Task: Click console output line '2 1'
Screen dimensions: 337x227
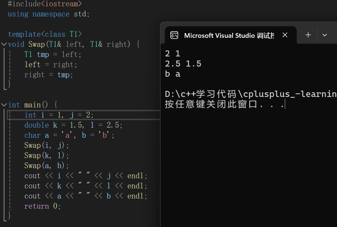Action: tap(173, 53)
